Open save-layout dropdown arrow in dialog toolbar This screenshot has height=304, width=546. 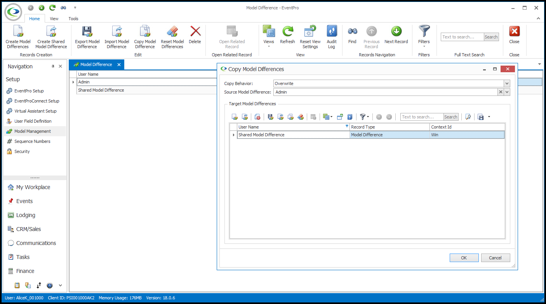click(489, 117)
